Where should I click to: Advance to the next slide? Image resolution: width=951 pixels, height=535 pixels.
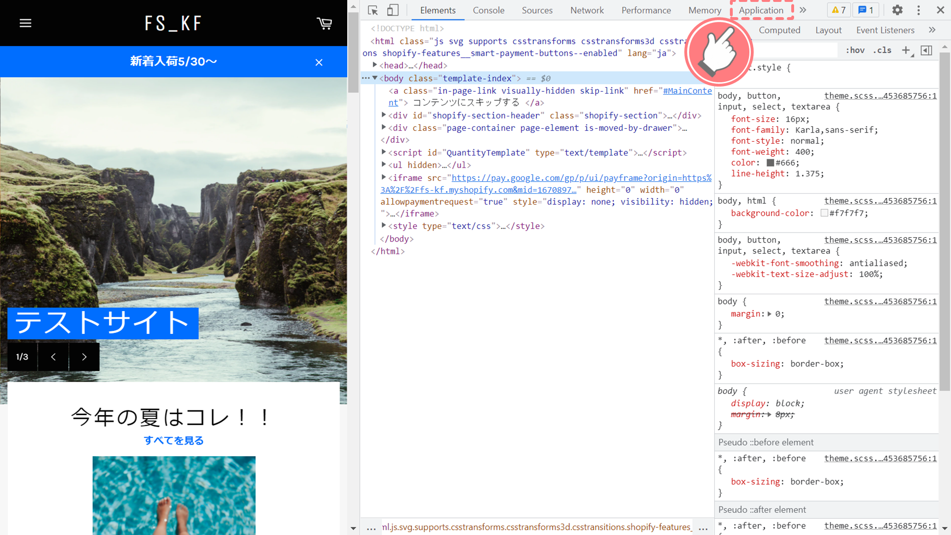pos(84,357)
